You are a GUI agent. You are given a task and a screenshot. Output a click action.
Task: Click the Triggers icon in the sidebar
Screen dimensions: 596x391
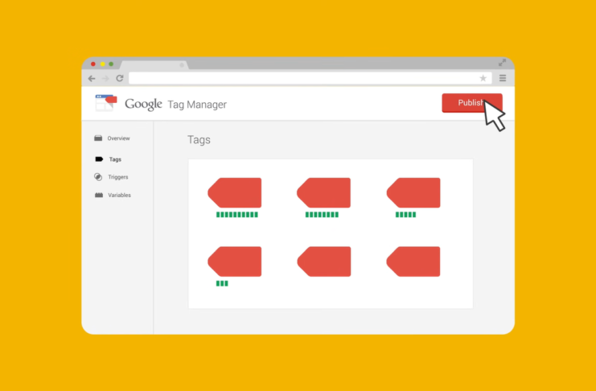tap(98, 177)
